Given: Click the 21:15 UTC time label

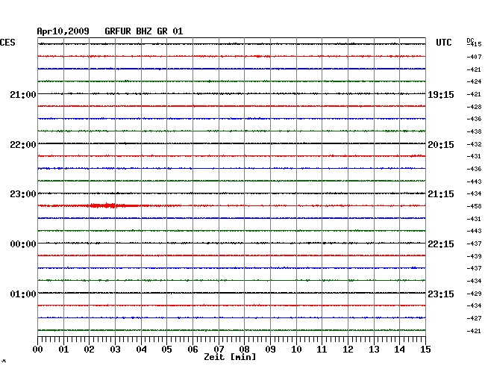Looking at the screenshot, I should 441,194.
